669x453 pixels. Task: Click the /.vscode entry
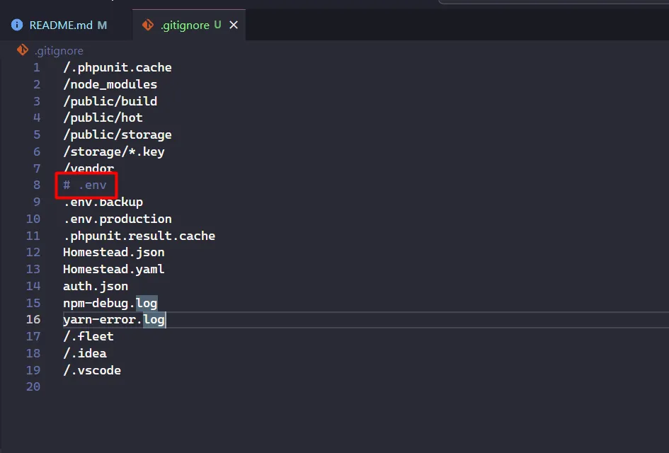(92, 370)
